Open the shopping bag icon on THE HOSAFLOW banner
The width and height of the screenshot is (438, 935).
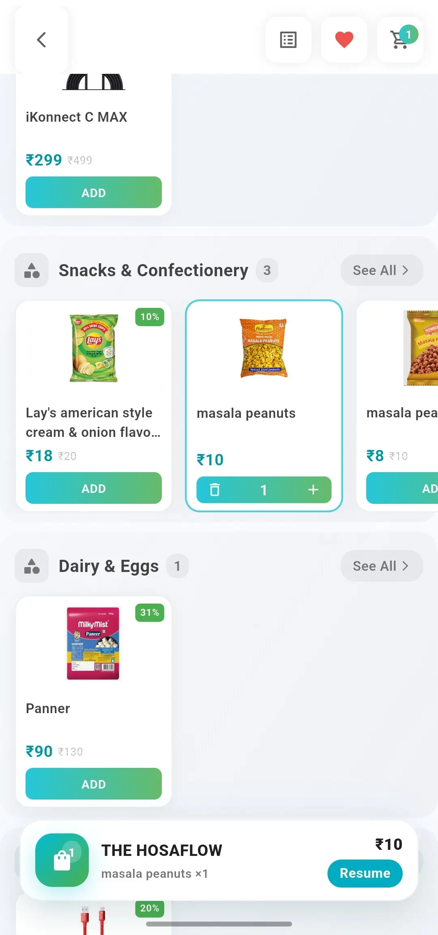coord(62,860)
